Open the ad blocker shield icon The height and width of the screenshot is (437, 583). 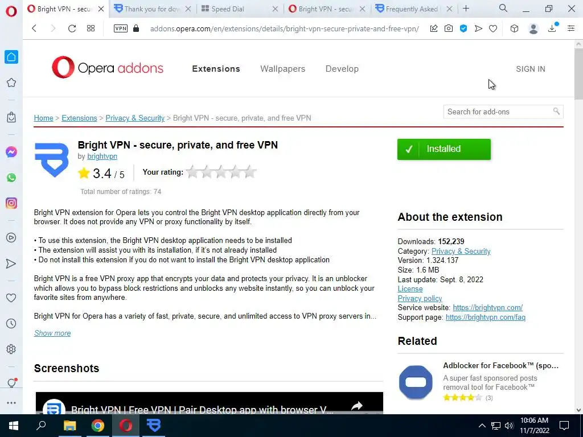click(x=463, y=28)
